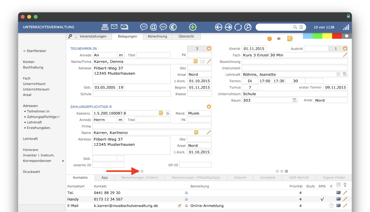This screenshot has height=212, width=370.
Task: Expand the orange arrow beside Teilnehmer number 3
Action: pyautogui.click(x=209, y=48)
